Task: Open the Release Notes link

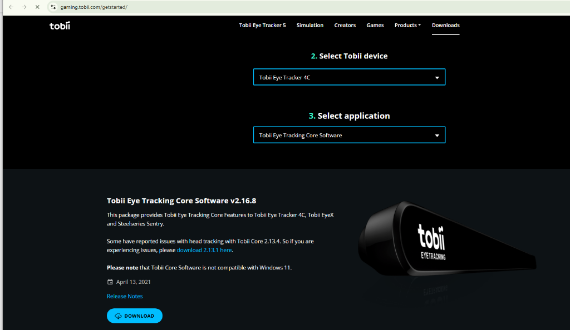Action: 125,296
